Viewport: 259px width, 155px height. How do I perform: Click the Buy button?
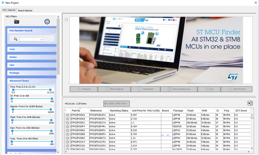pos(209,89)
